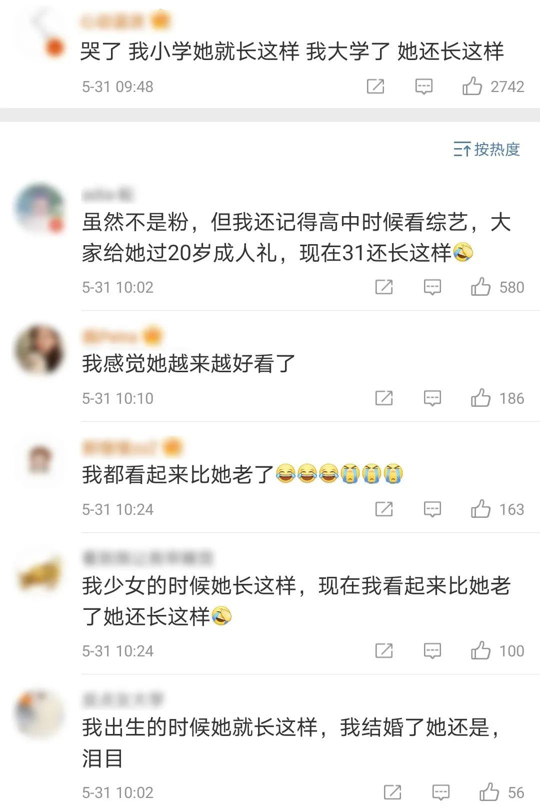Tap comment icon on the 09:48 post
Image resolution: width=540 pixels, height=807 pixels.
pos(423,87)
